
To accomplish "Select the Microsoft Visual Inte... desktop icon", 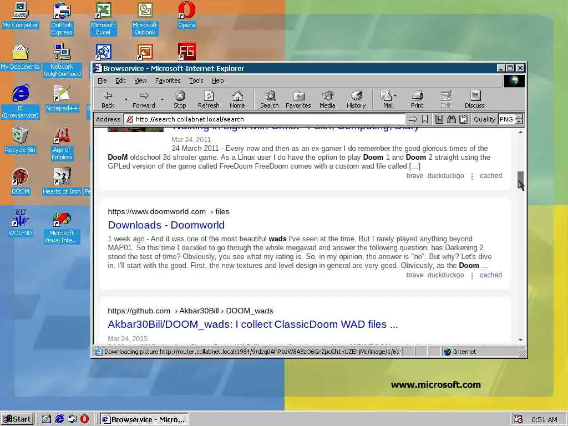I will point(62,228).
